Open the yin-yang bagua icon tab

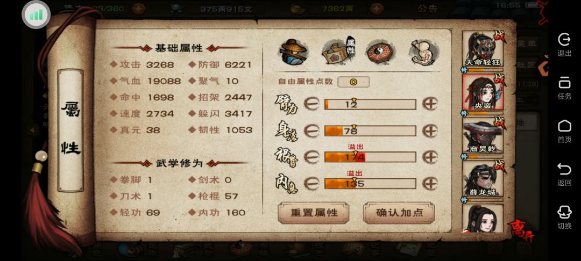[381, 52]
